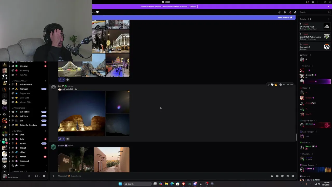Viewport: 332px width, 187px height.
Task: Collapse the SPECIAL AREA category
Action: pos(20,81)
